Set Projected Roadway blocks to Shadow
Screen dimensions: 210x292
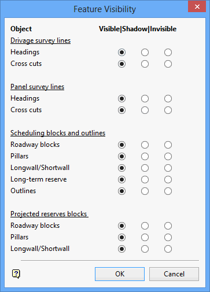pyautogui.click(x=145, y=226)
